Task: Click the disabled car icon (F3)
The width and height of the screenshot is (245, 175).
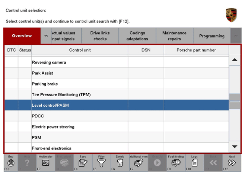Action: 64,163
